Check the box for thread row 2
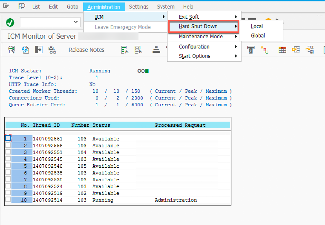Screen dimensions: 325x225 pos(8,145)
